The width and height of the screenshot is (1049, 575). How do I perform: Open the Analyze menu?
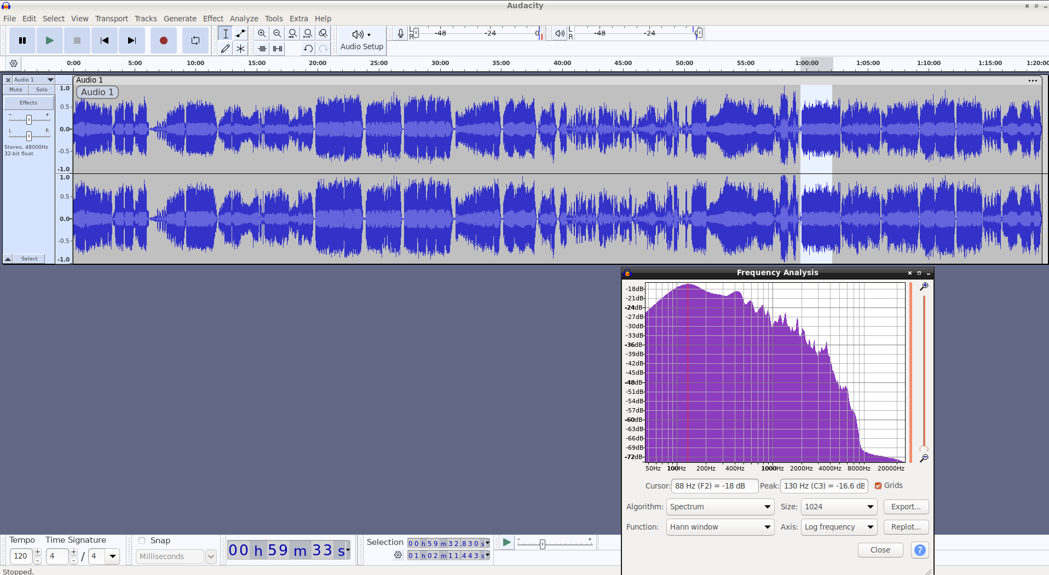[x=244, y=19]
